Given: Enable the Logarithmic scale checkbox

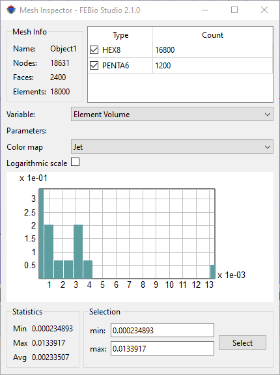Looking at the screenshot, I should [x=76, y=162].
